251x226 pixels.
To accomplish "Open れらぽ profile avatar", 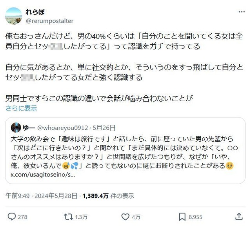I will pyautogui.click(x=13, y=16).
